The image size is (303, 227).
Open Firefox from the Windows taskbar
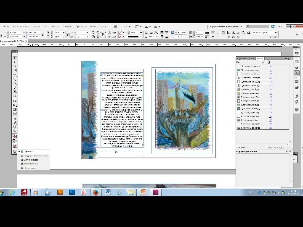coord(96,192)
